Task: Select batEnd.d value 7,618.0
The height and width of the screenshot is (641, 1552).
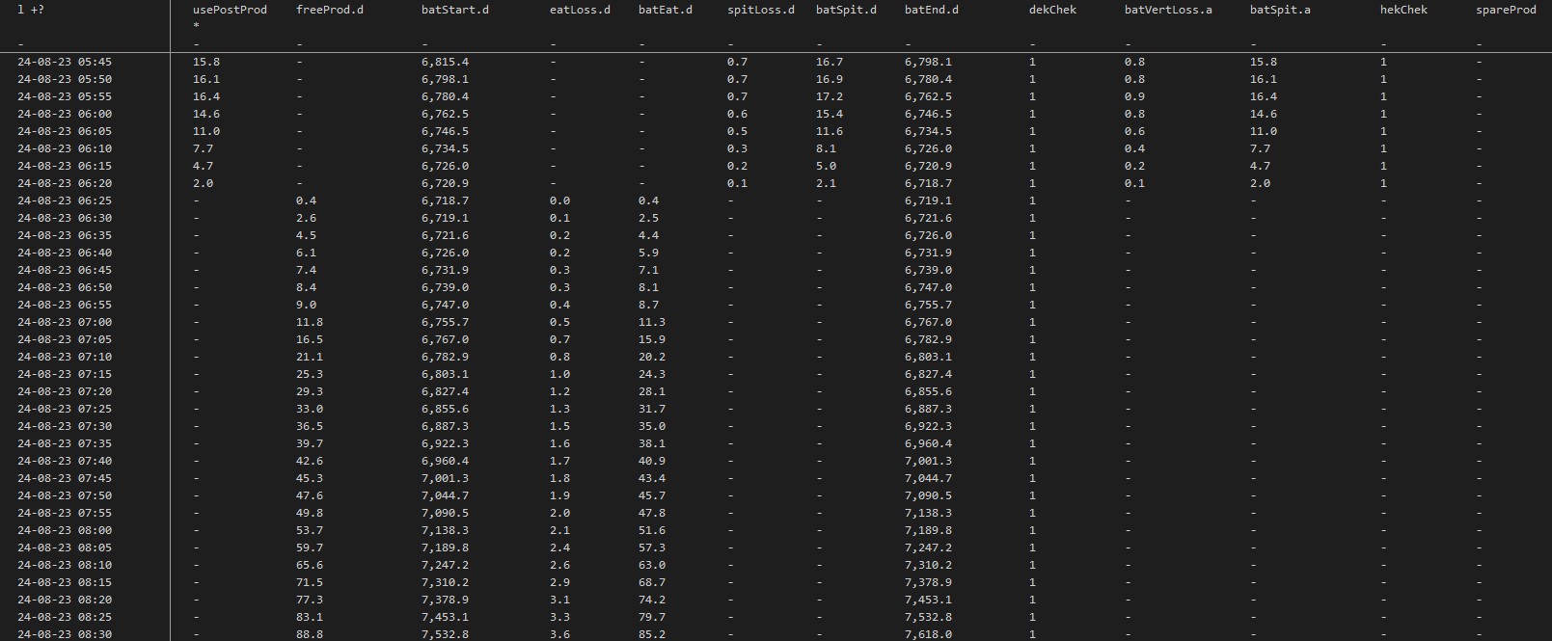Action: 928,634
